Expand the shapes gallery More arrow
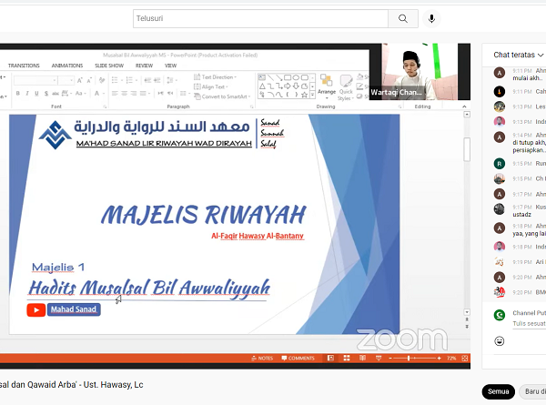 coord(312,95)
